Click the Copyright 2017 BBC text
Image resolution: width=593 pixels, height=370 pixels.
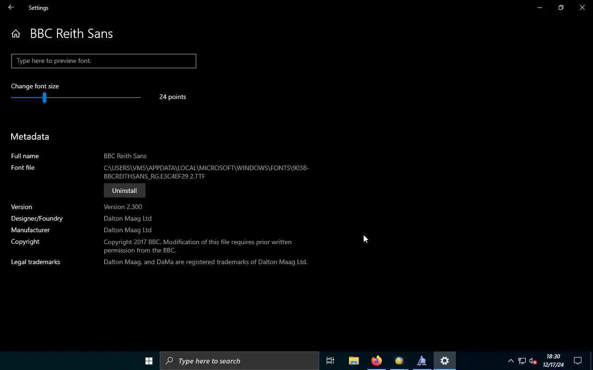click(198, 246)
